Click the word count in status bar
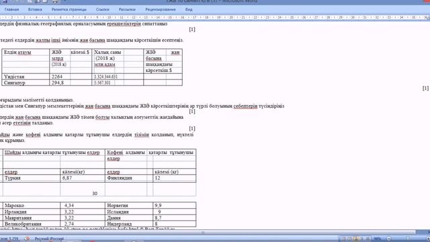This screenshot has height=242, width=430. point(9,239)
